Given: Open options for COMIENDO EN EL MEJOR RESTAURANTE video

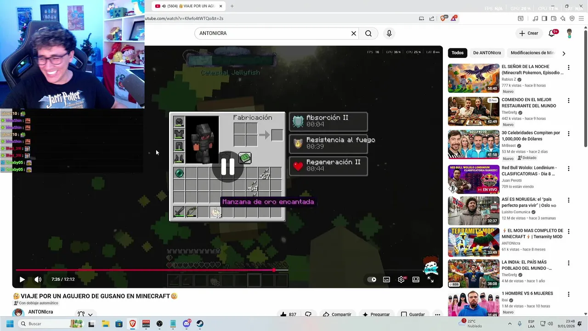Looking at the screenshot, I should pos(569,101).
